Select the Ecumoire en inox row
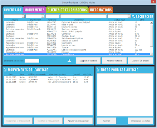The width and height of the screenshot is (157, 128). tap(77, 27)
